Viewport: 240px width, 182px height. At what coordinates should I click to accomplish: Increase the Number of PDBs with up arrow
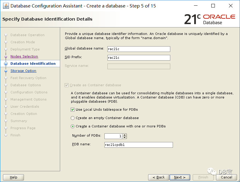tap(124, 135)
